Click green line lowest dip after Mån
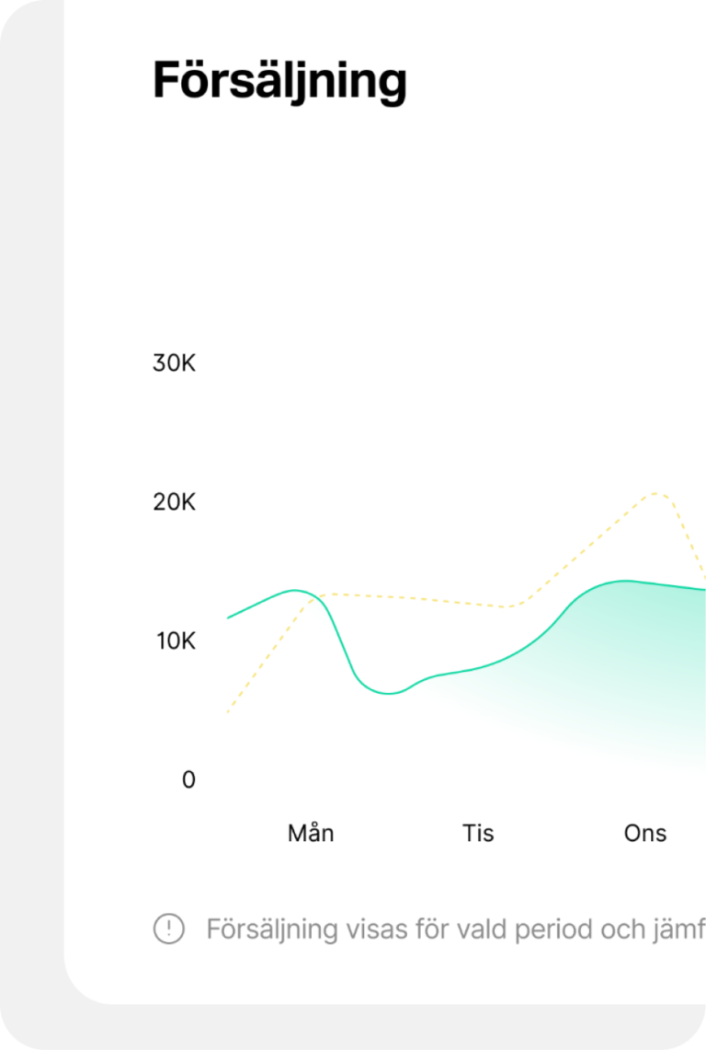The height and width of the screenshot is (1050, 706). click(390, 693)
